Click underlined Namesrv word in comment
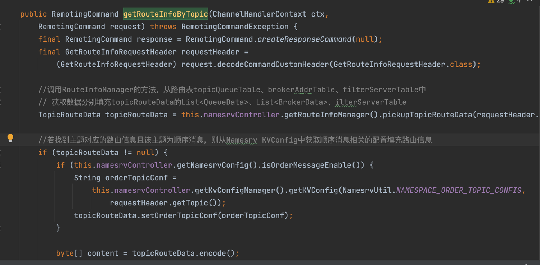The height and width of the screenshot is (265, 540). 242,140
